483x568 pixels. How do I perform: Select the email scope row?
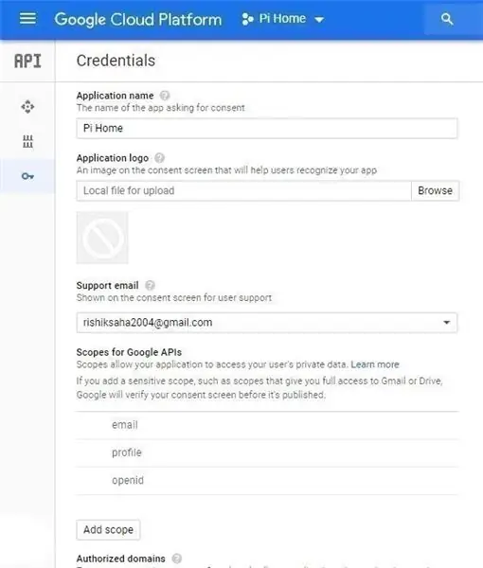267,425
